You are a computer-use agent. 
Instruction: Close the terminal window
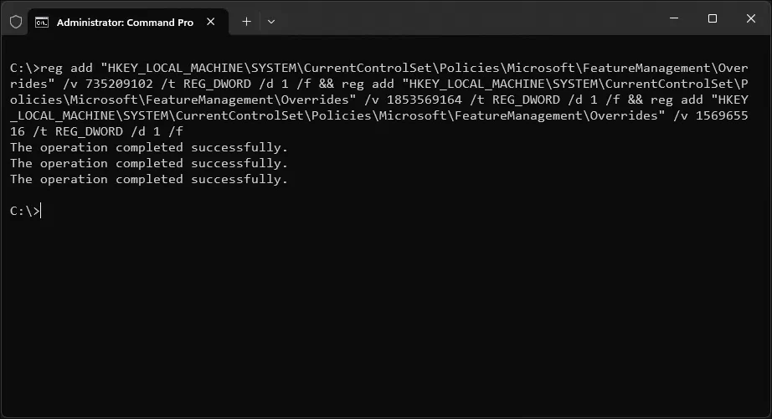[x=751, y=18]
